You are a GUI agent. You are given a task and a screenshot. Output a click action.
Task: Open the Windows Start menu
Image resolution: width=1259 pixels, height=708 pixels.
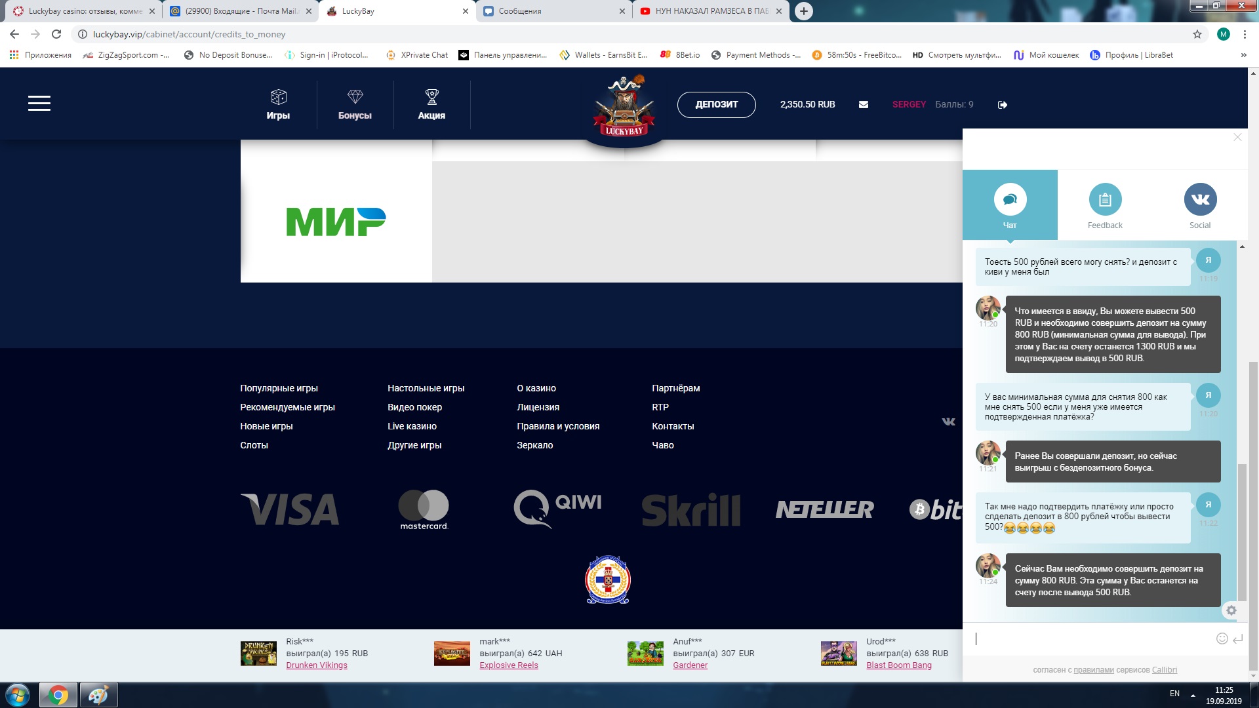pyautogui.click(x=18, y=695)
